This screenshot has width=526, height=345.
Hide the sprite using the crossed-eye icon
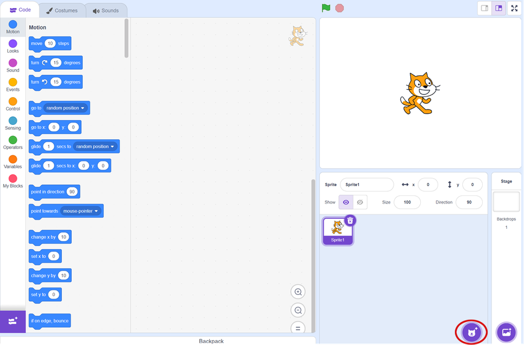click(x=361, y=203)
